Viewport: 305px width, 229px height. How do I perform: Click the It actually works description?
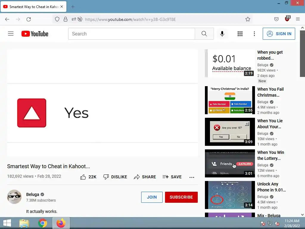pos(42,211)
